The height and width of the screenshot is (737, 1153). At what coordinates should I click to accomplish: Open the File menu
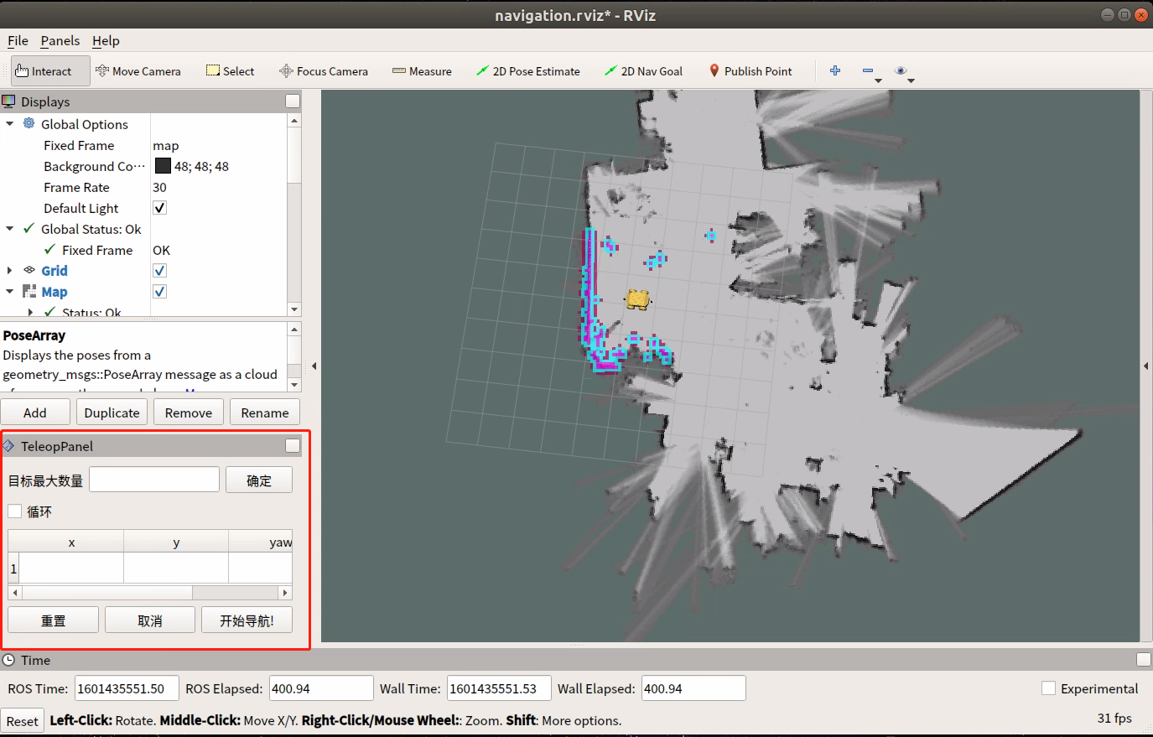tap(18, 40)
